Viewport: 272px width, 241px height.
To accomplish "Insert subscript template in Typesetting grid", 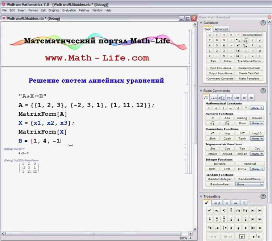I will click(217, 211).
